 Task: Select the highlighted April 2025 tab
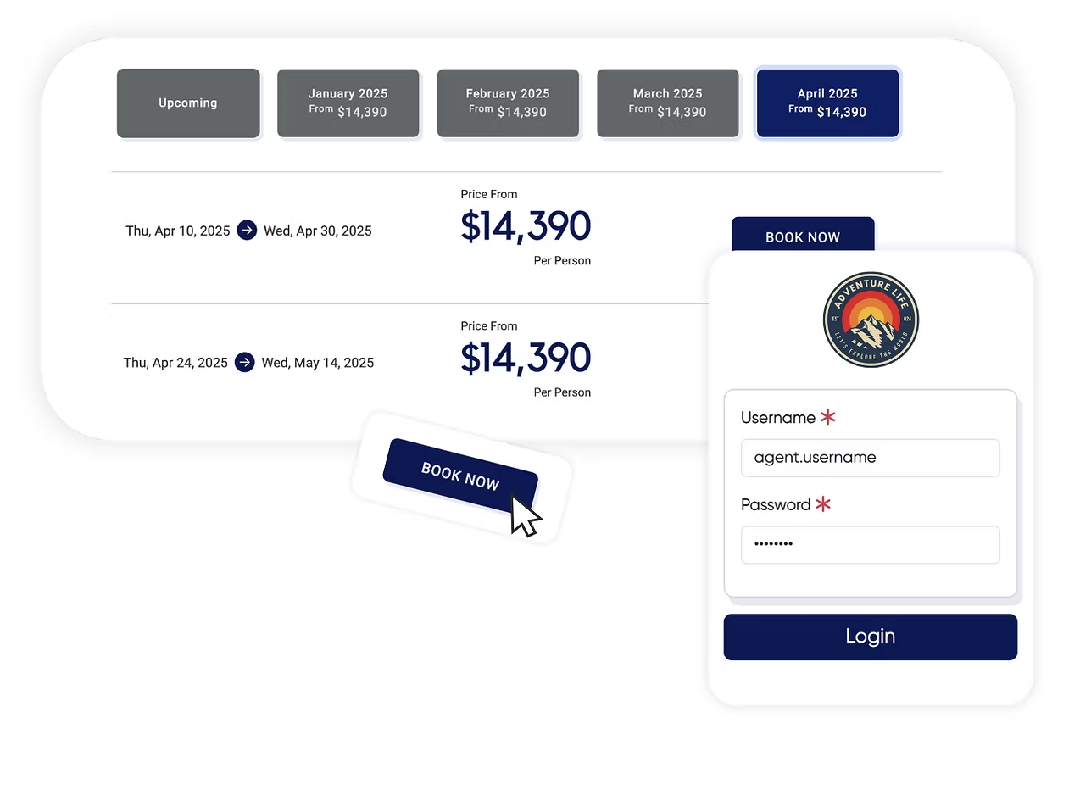click(827, 103)
